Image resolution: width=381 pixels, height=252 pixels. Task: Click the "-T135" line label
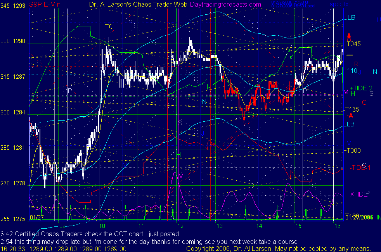[352, 109]
